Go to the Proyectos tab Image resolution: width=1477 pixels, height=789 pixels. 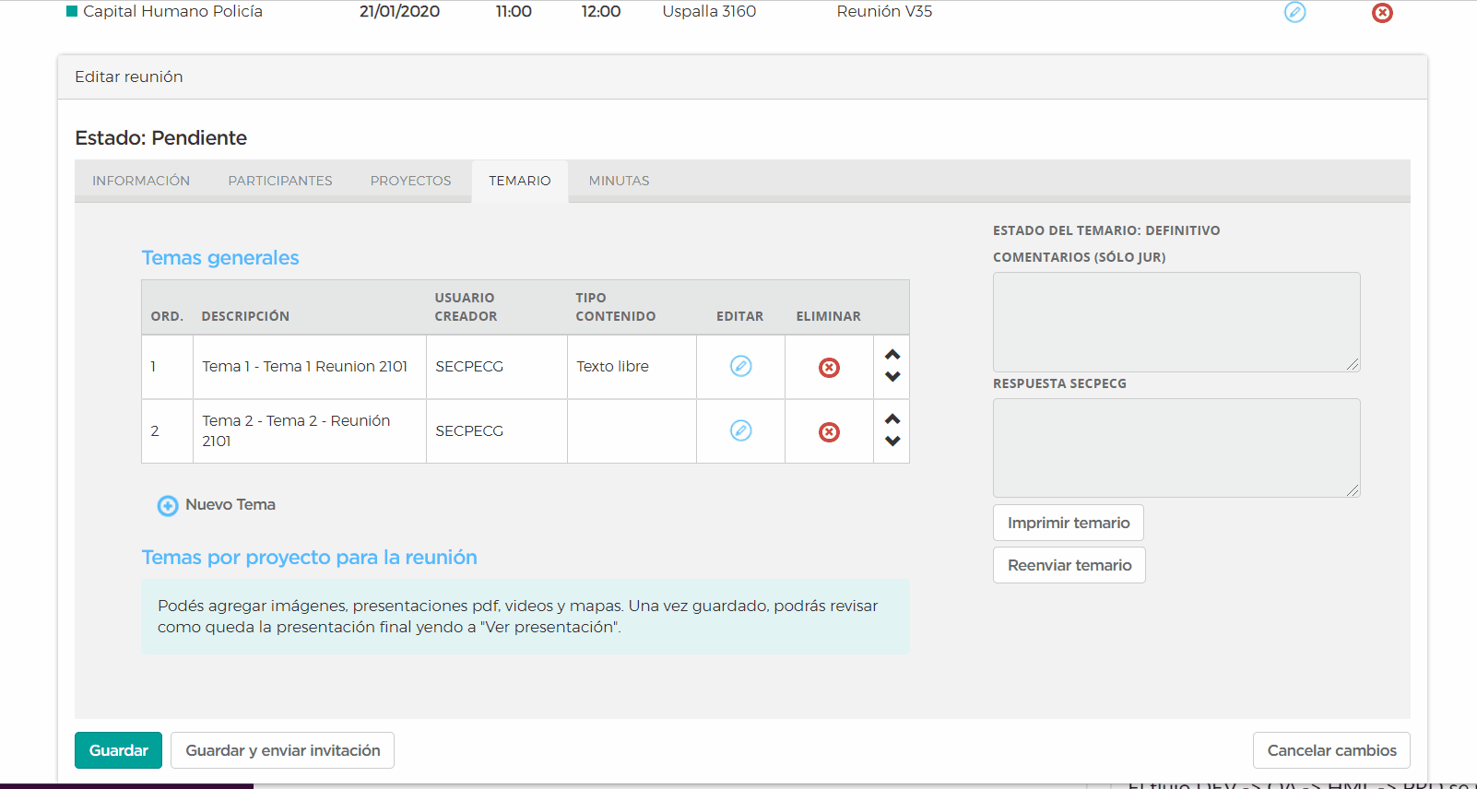coord(410,181)
